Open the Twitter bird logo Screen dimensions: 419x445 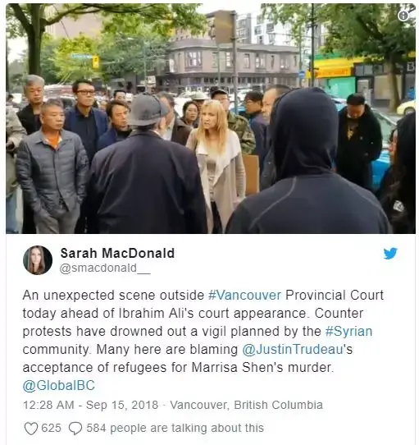pyautogui.click(x=390, y=254)
